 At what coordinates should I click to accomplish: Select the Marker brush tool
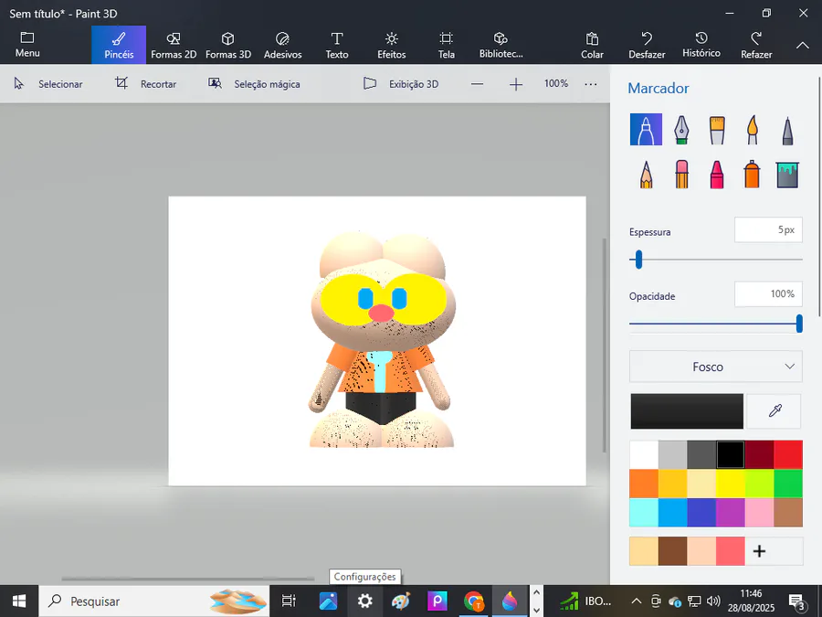tap(646, 129)
